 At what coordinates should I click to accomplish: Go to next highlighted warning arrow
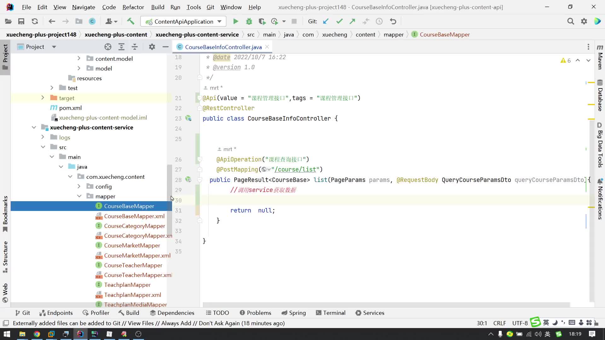coord(588,60)
